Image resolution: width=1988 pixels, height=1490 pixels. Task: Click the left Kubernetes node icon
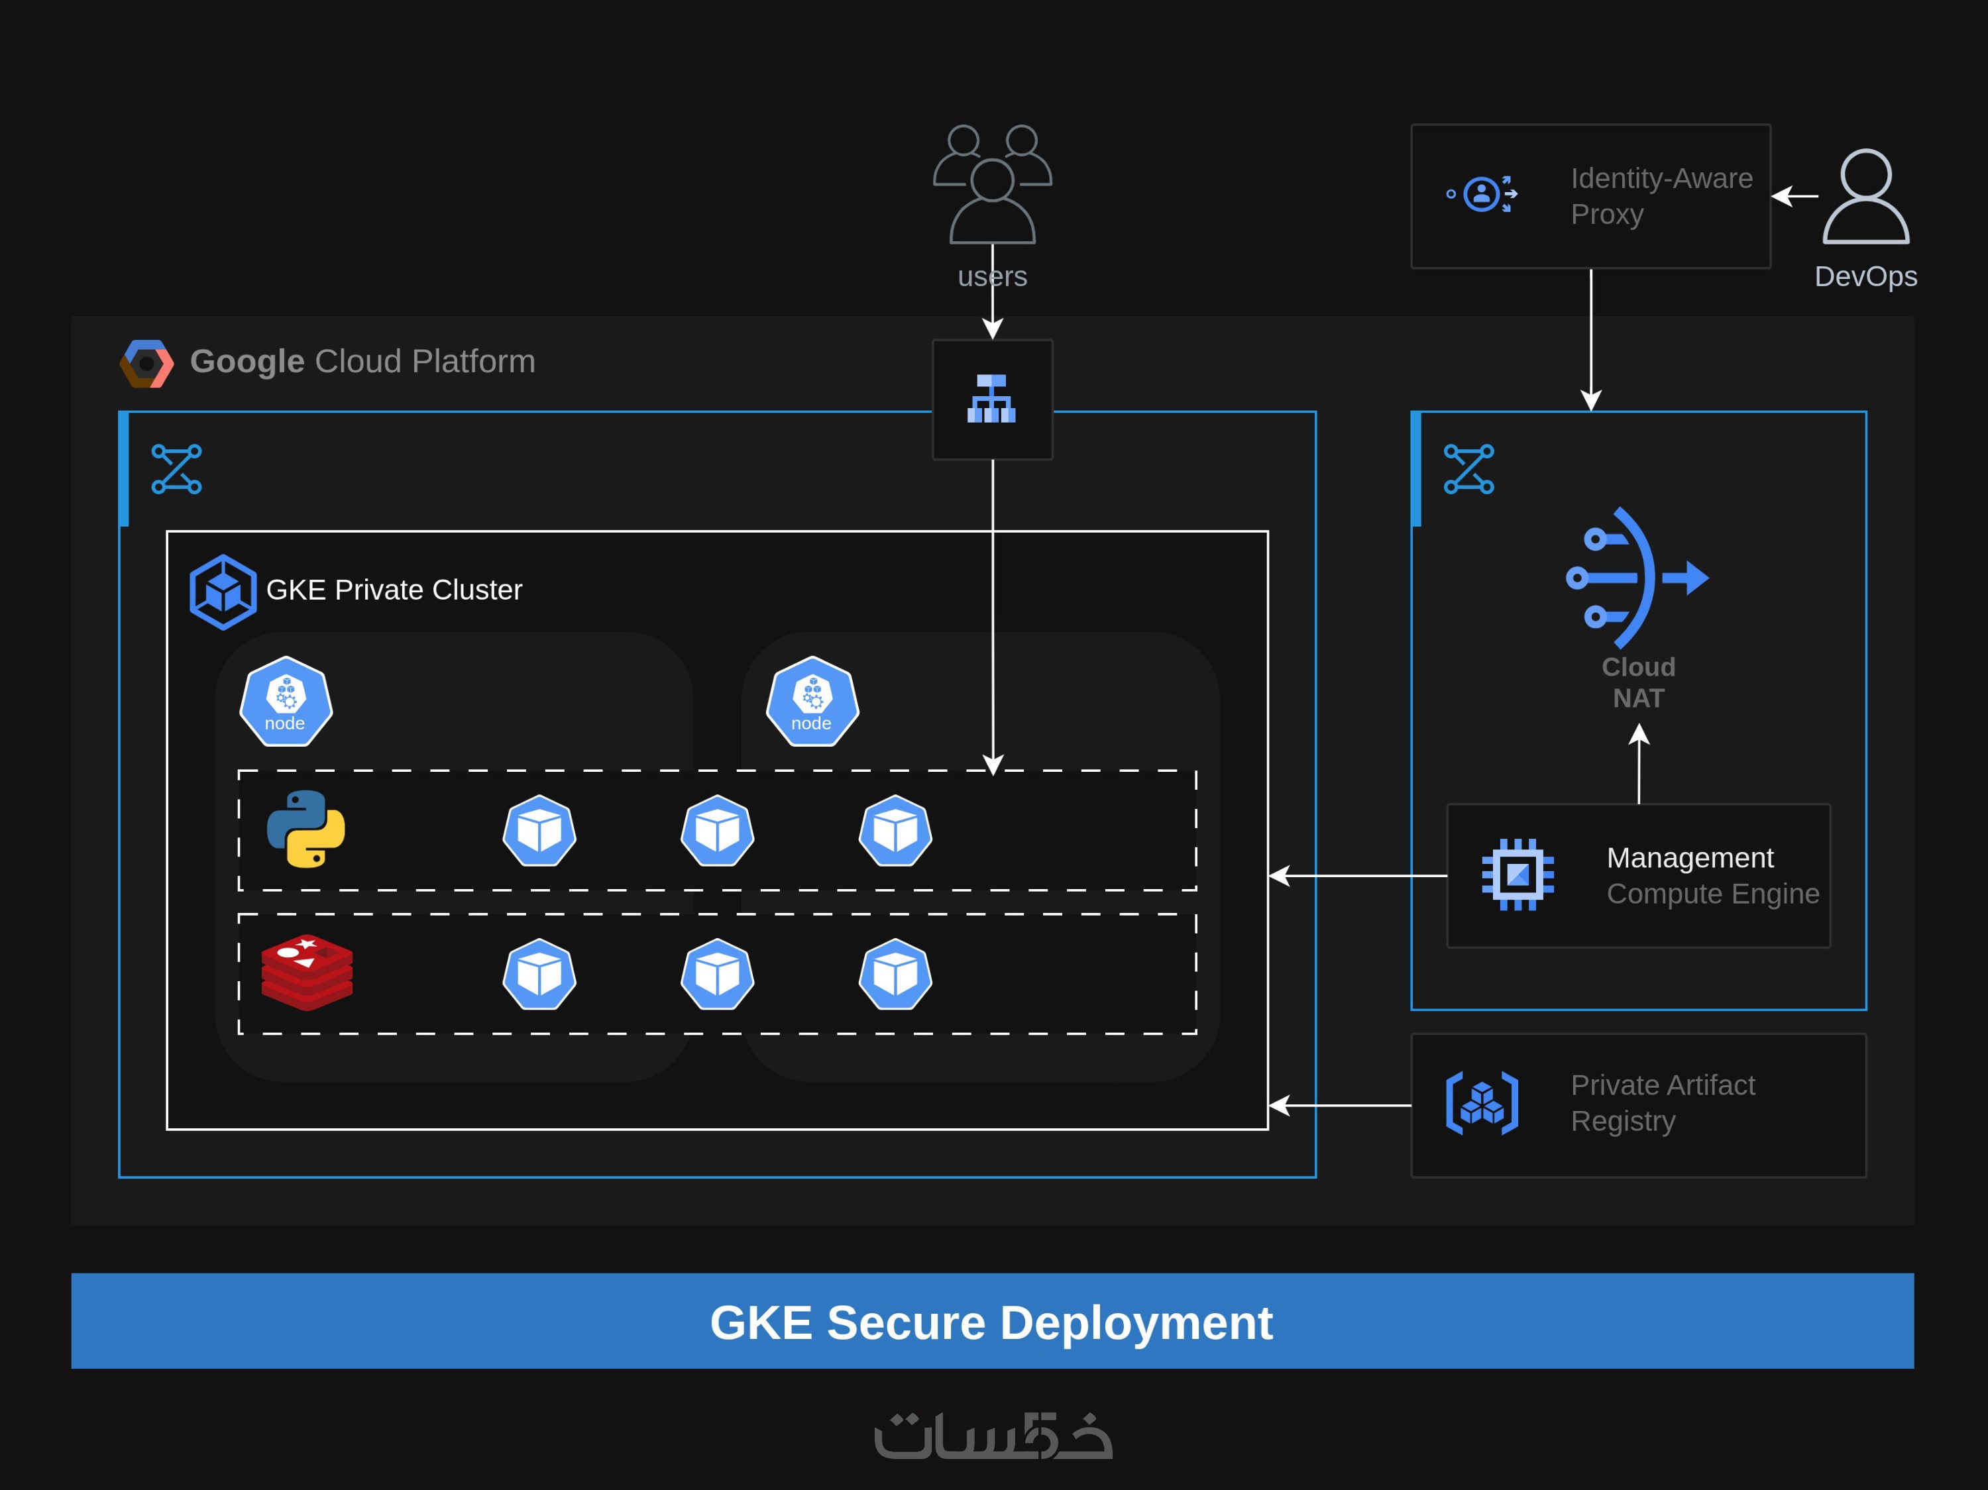click(x=286, y=702)
